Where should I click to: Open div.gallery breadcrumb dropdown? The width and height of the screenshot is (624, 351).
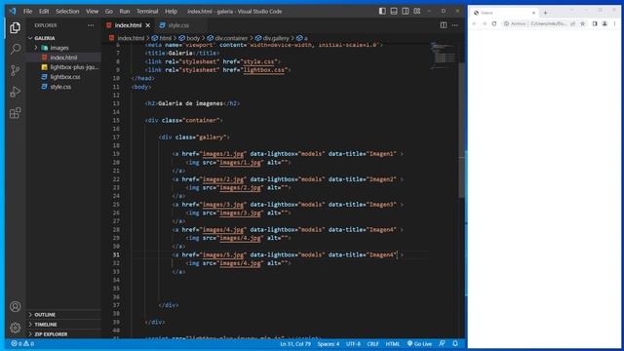(273, 38)
